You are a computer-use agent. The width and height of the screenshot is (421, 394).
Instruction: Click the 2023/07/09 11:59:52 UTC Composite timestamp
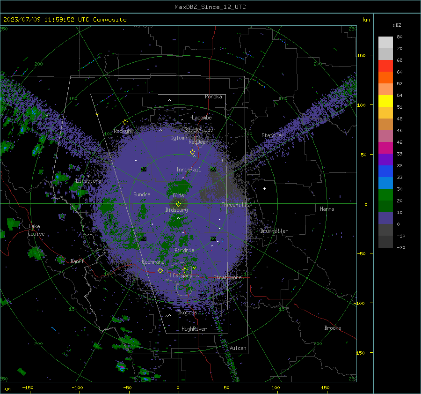click(65, 20)
